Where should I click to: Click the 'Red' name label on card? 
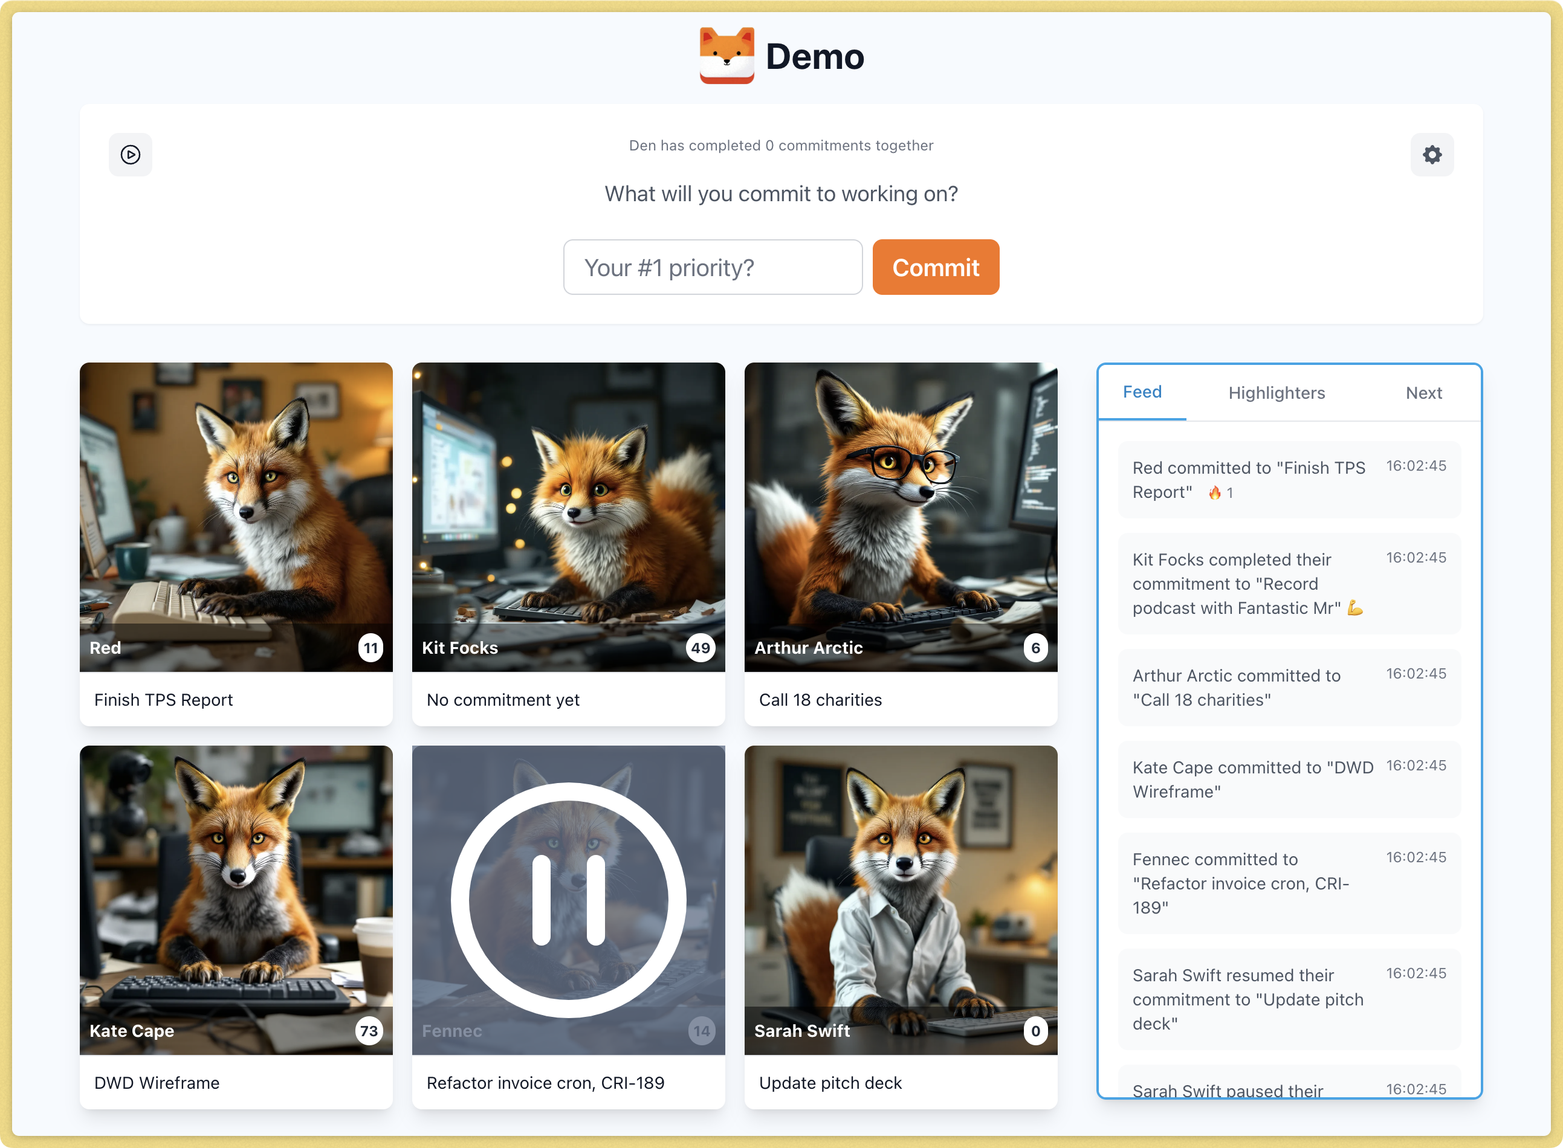click(106, 648)
